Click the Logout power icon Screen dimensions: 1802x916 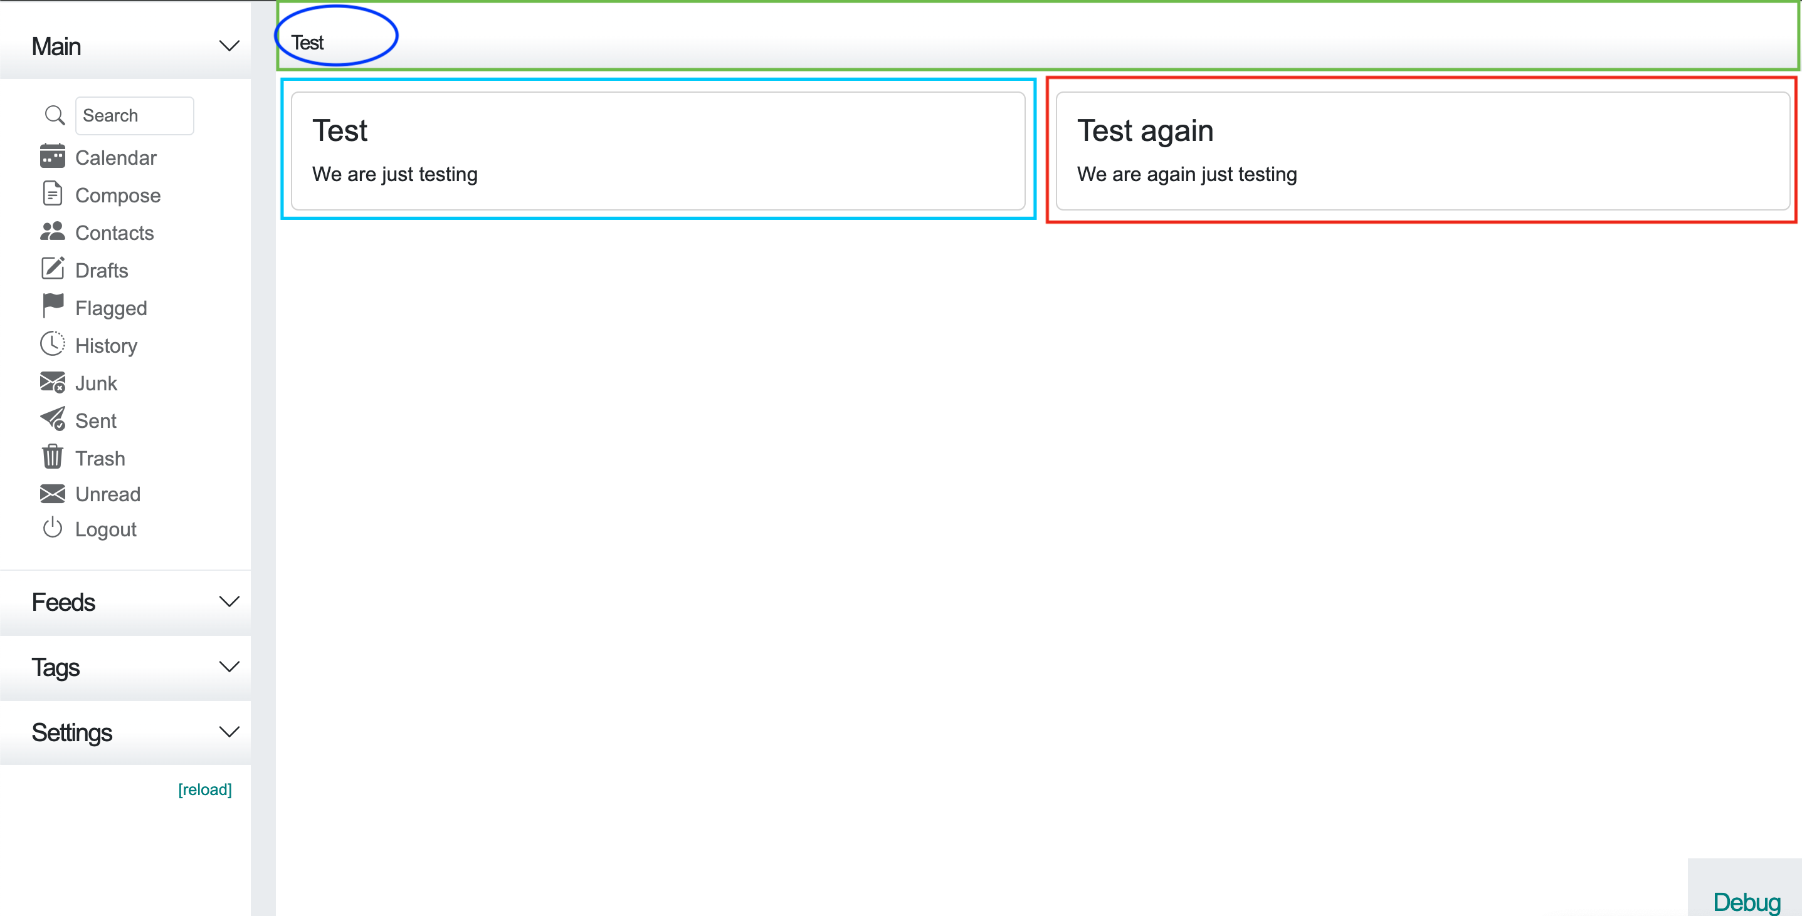(53, 528)
